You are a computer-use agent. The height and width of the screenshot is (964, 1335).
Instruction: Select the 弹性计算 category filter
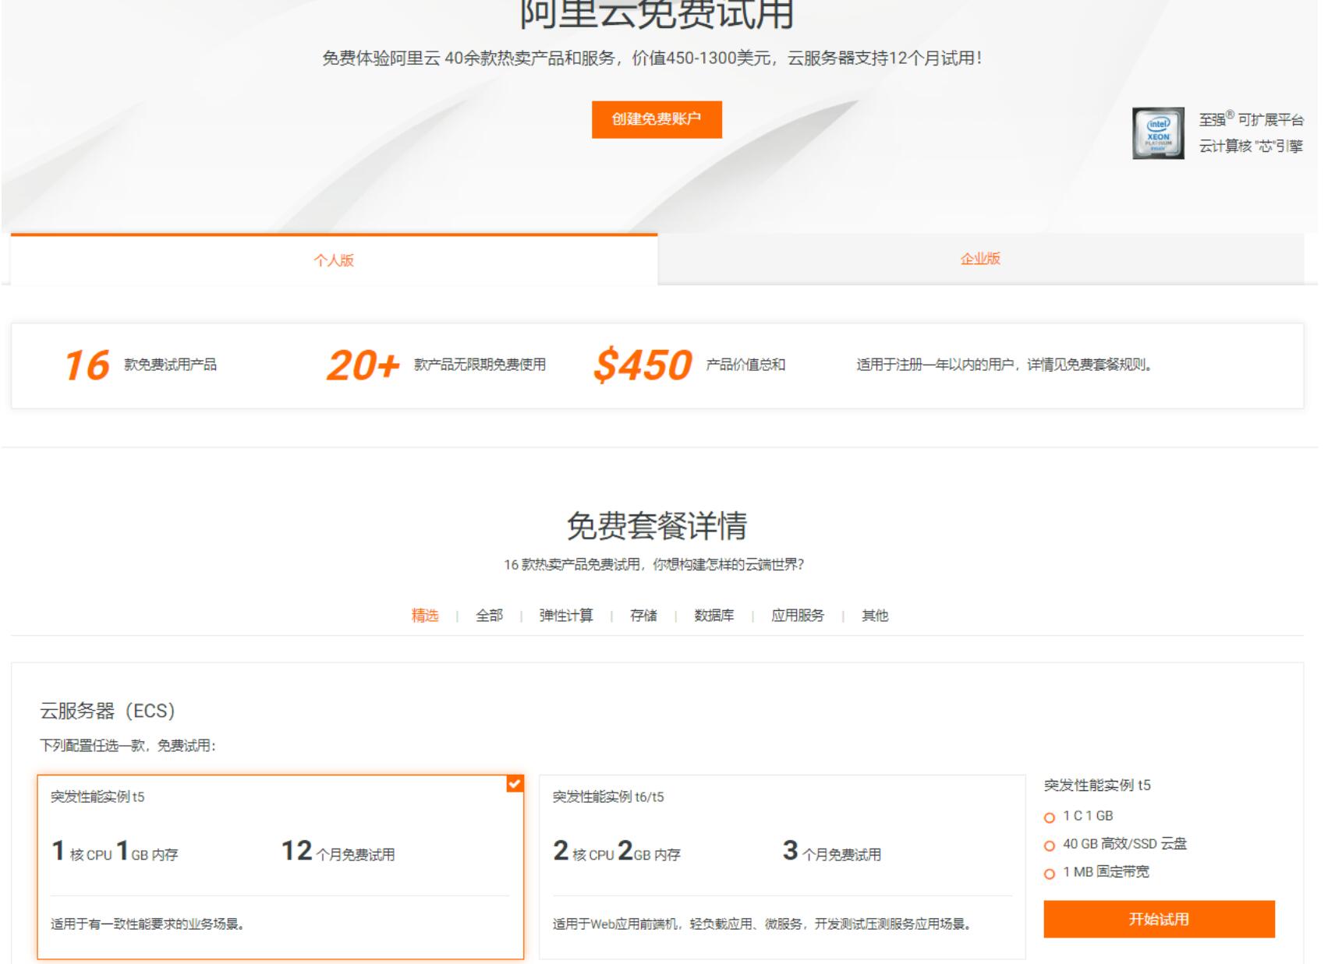click(x=566, y=616)
